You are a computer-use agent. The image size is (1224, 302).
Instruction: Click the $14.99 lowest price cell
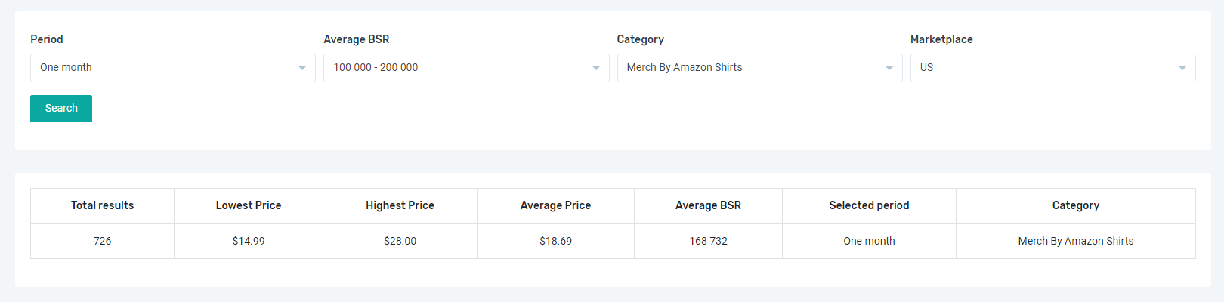pos(249,241)
